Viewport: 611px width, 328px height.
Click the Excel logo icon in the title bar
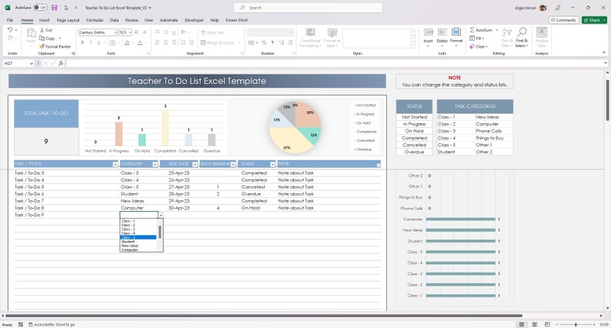coord(8,8)
